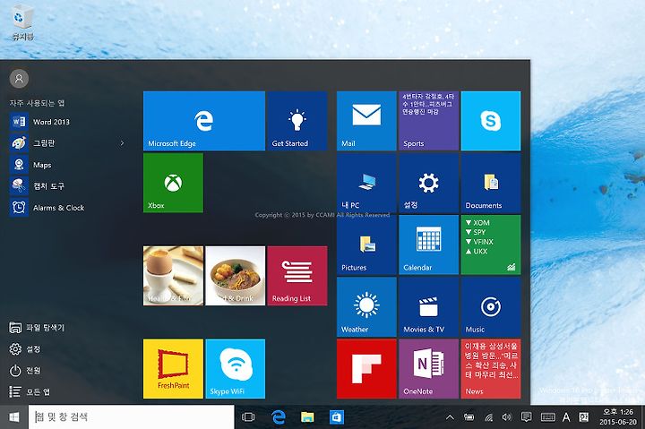Launch the Skype tile
Image resolution: width=645 pixels, height=429 pixels.
[491, 121]
